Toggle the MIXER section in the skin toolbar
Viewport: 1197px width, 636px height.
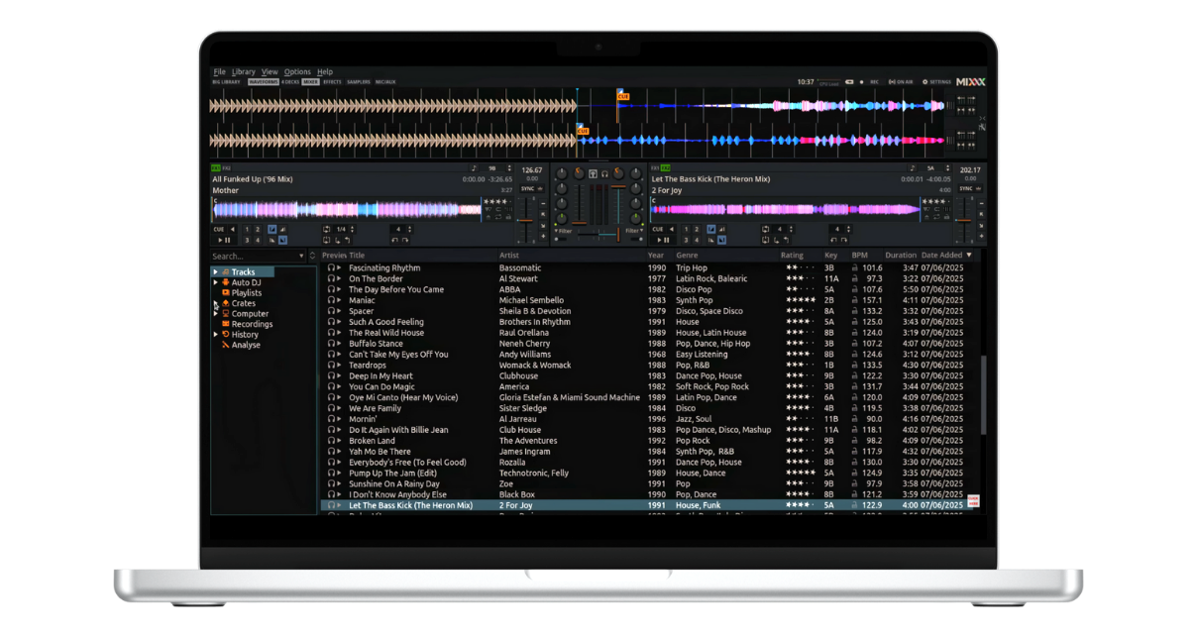(x=308, y=83)
